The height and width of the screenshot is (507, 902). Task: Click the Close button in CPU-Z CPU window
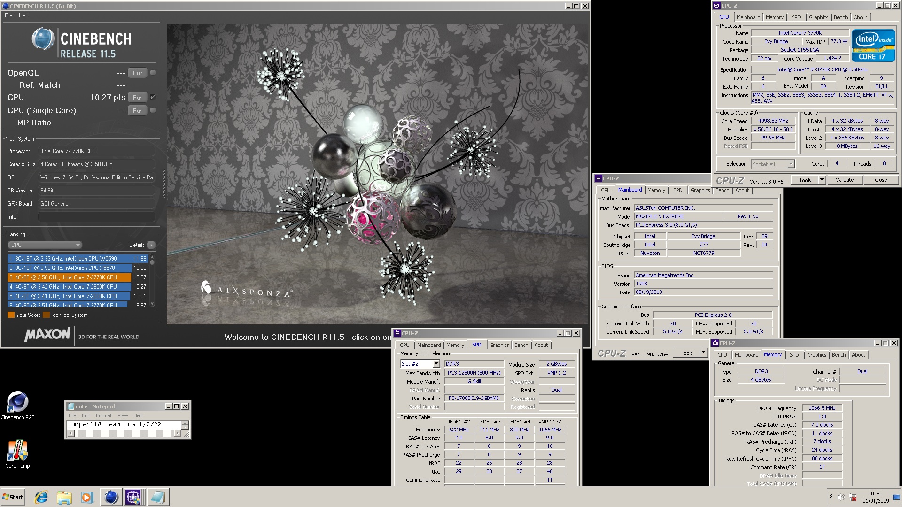[881, 180]
